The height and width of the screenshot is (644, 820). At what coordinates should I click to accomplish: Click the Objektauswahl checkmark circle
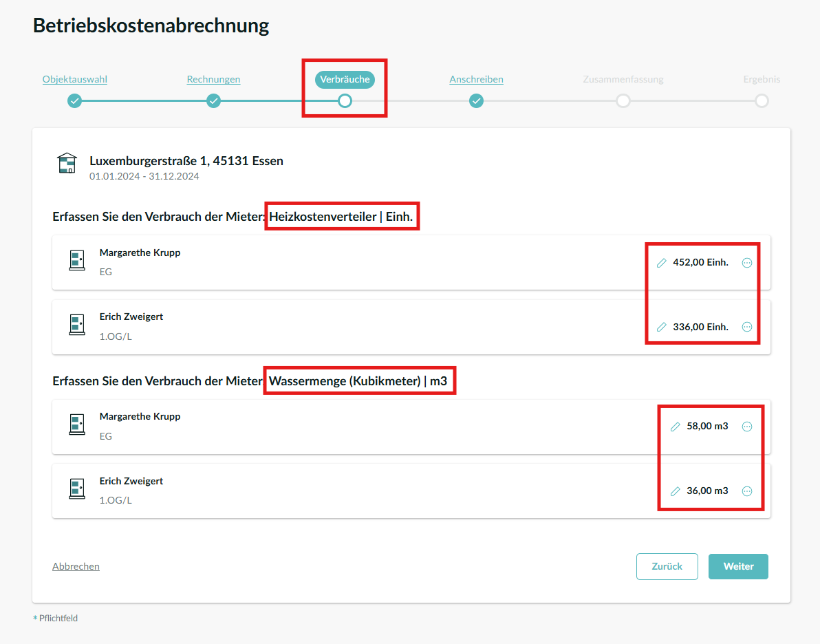(74, 101)
